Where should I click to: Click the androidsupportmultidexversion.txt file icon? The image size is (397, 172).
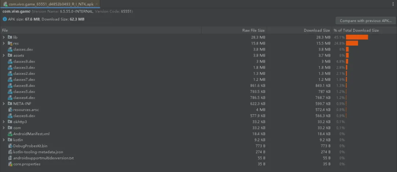tap(10, 158)
